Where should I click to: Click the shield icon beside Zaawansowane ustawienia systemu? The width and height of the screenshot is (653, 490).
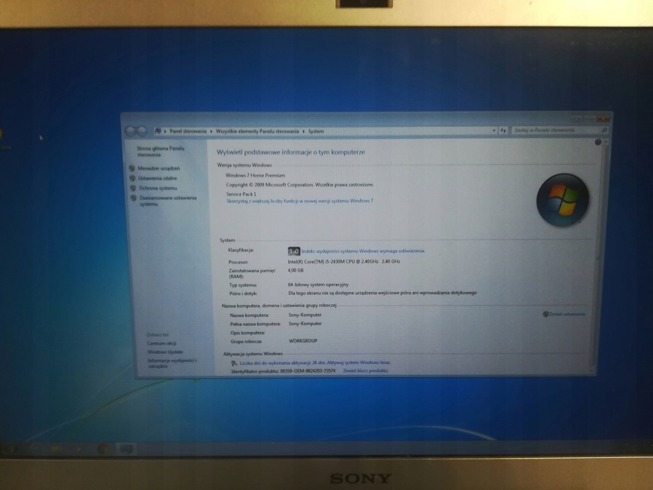tap(133, 198)
